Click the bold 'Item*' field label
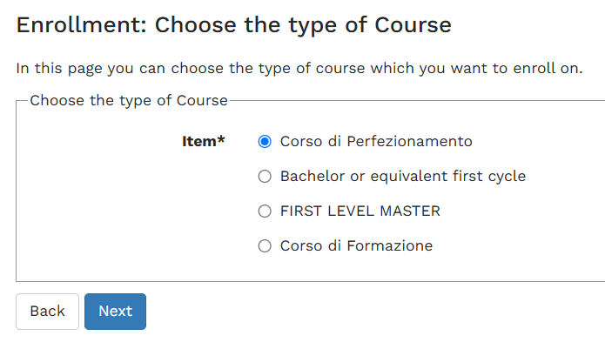Viewport: 605px width, 349px height. pos(204,141)
